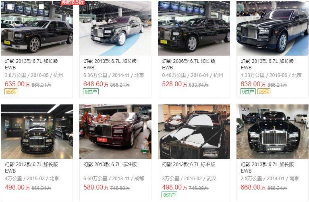
Task: Open the 2006款 Phantom car photo
Action: click(194, 28)
